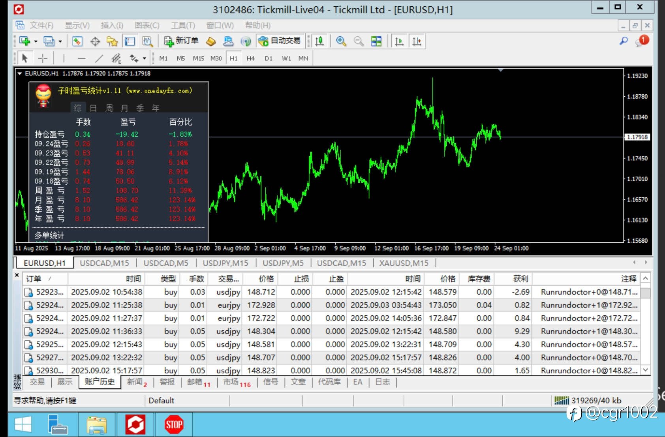Open the signals broadcast icon
Screen dimensions: 665x437
click(x=246, y=41)
